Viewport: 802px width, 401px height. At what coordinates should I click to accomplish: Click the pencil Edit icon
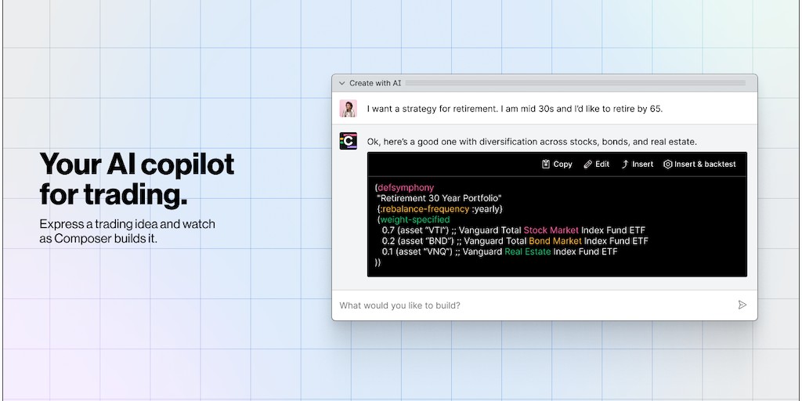pyautogui.click(x=588, y=164)
